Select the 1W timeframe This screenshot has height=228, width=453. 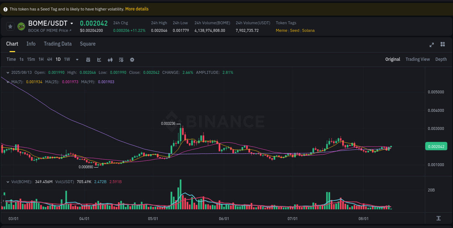67,59
